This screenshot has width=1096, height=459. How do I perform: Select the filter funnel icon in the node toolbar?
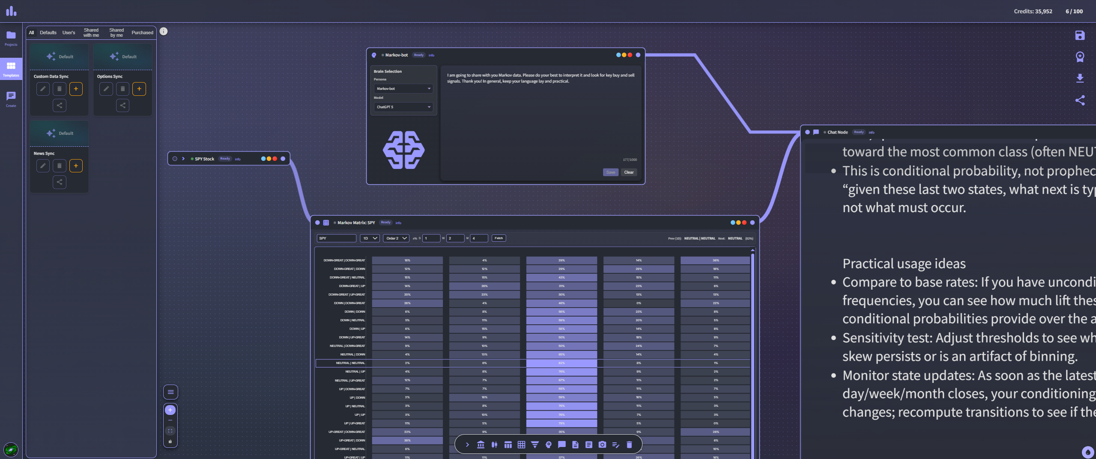tap(535, 445)
